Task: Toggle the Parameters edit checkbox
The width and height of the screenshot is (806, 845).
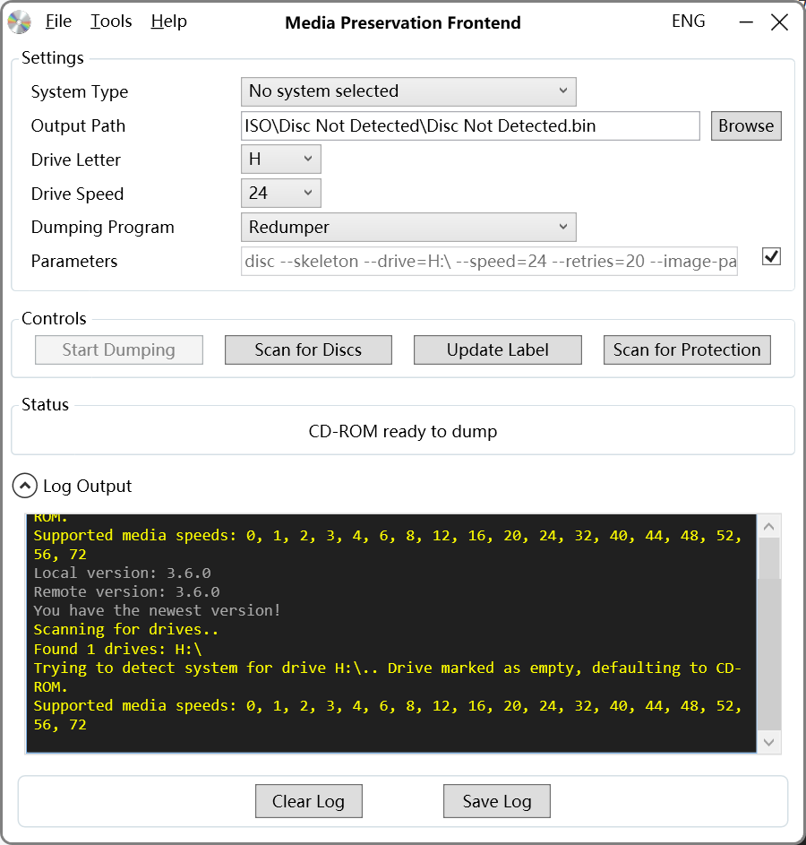Action: 771,256
